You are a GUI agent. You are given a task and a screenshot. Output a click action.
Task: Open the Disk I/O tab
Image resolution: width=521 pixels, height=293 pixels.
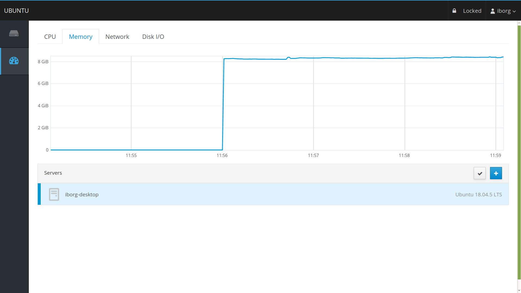coord(153,36)
